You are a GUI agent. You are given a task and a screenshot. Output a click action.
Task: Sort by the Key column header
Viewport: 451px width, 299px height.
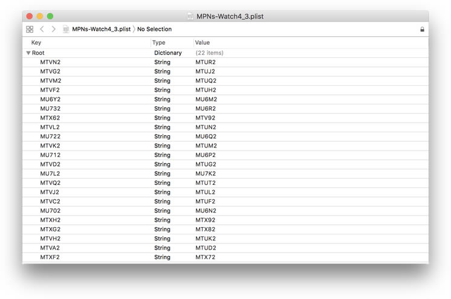pyautogui.click(x=36, y=43)
